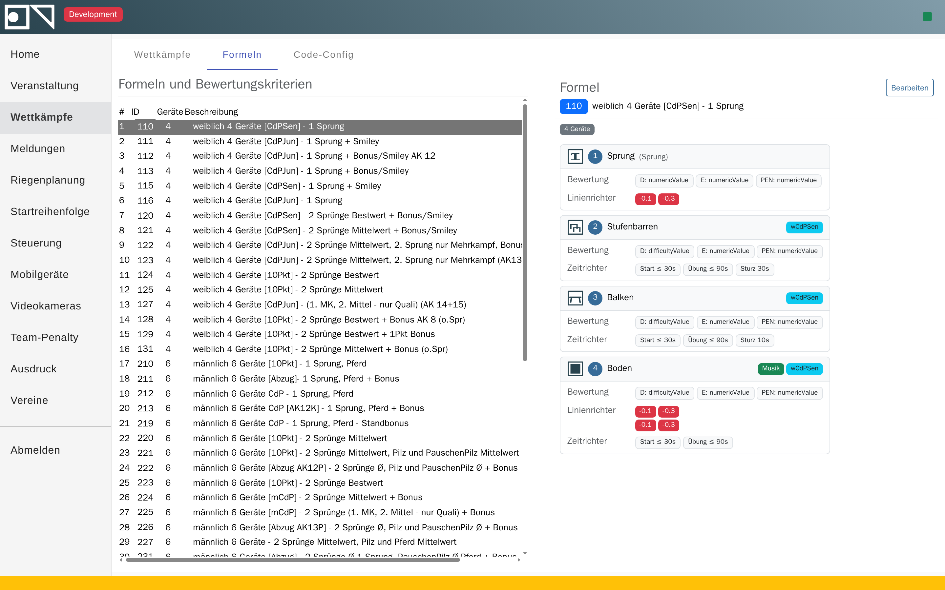Click Sprung D: numericValue chip
The image size is (945, 590).
(x=664, y=181)
